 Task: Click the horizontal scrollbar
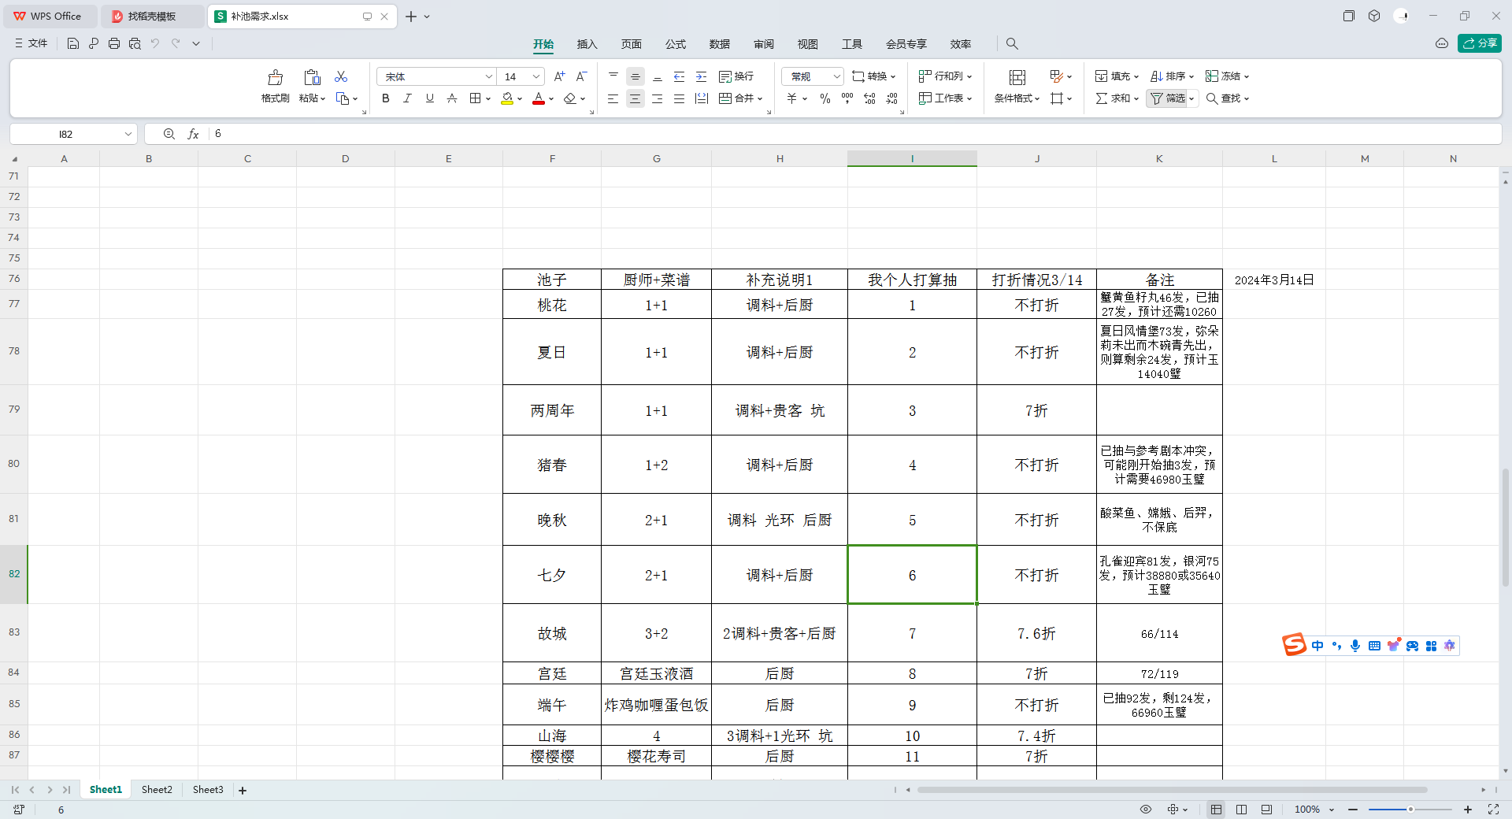point(1172,790)
